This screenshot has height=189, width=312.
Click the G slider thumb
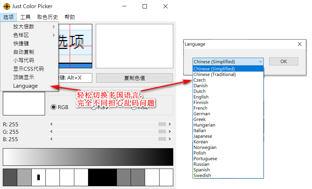(162, 132)
